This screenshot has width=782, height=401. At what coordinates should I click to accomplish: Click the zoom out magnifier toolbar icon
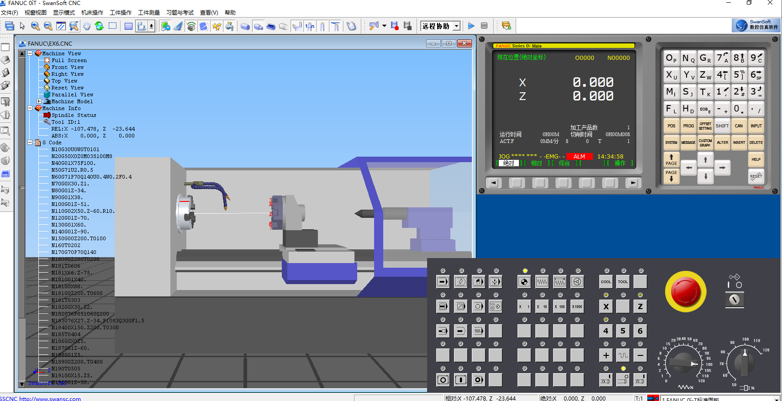point(48,26)
